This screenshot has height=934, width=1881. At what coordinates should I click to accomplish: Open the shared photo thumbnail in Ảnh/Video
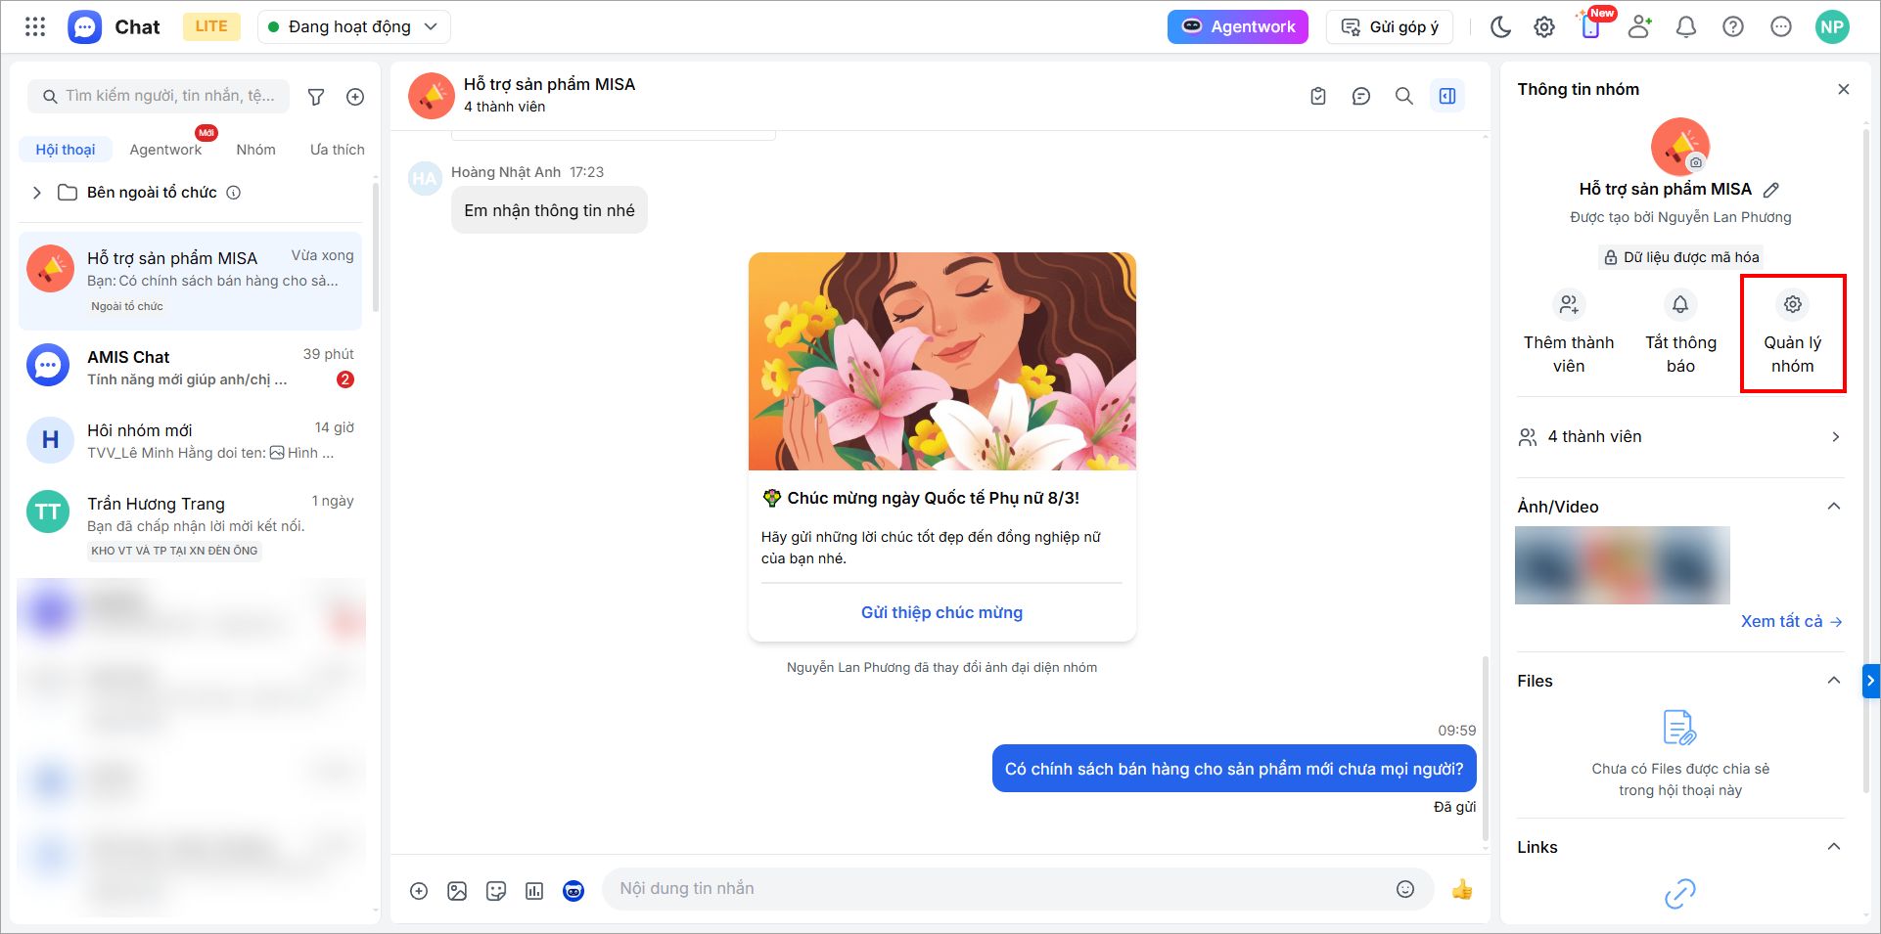(x=1623, y=565)
